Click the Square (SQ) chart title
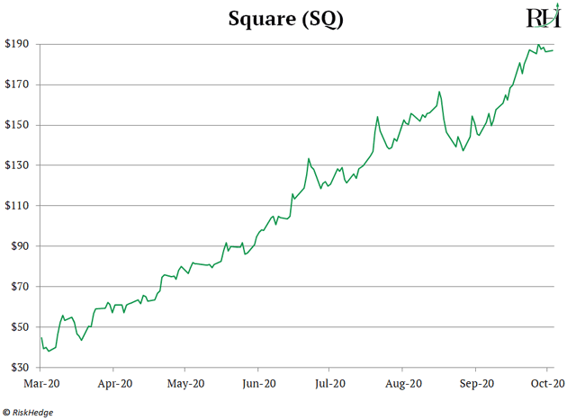 click(x=285, y=19)
